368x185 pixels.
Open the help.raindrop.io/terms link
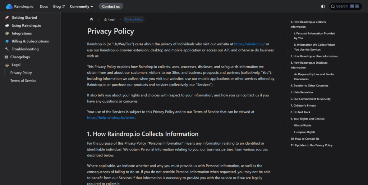(111, 118)
